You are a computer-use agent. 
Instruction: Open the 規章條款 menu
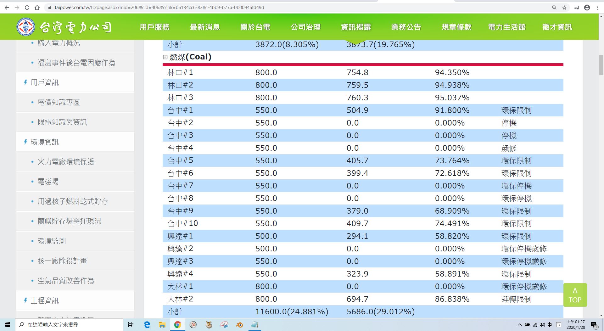[x=456, y=27]
